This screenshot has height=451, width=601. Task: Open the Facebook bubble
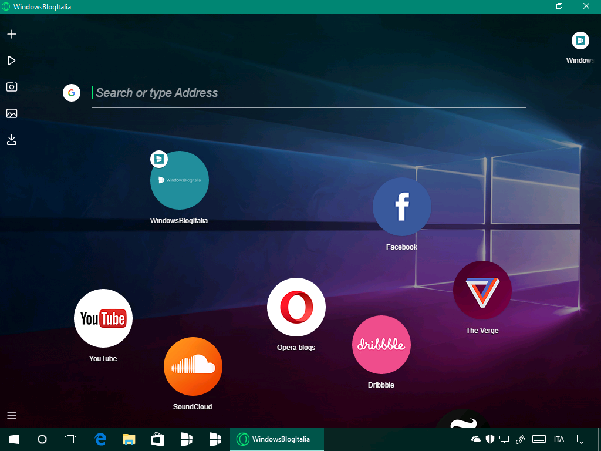point(401,207)
